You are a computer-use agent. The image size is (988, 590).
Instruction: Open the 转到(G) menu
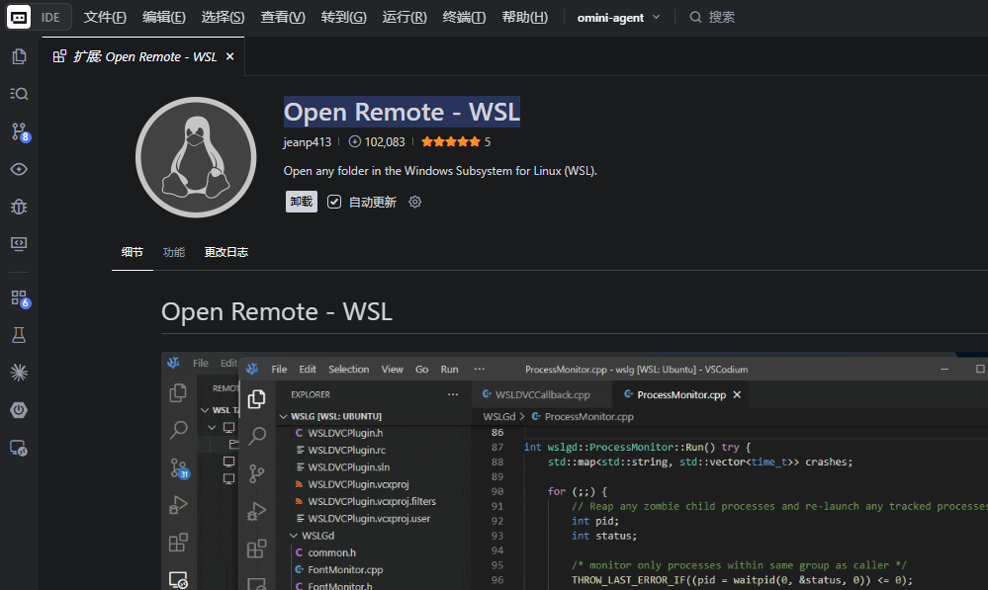point(343,17)
